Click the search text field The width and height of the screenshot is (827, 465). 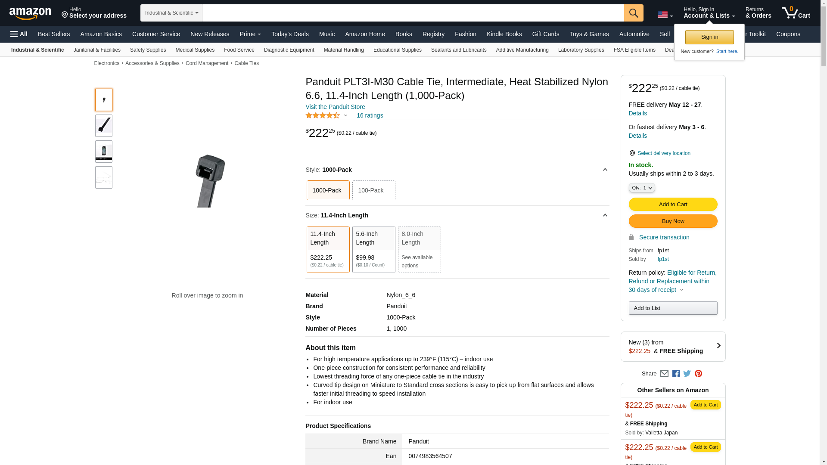point(413,13)
